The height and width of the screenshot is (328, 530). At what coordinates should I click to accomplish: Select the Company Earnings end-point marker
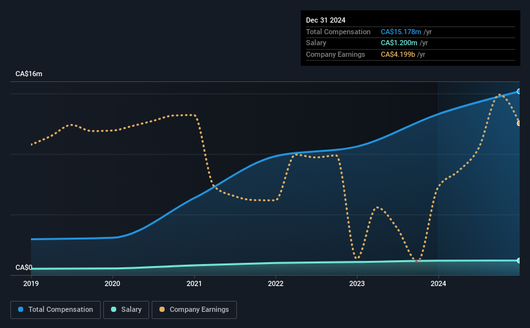(519, 123)
